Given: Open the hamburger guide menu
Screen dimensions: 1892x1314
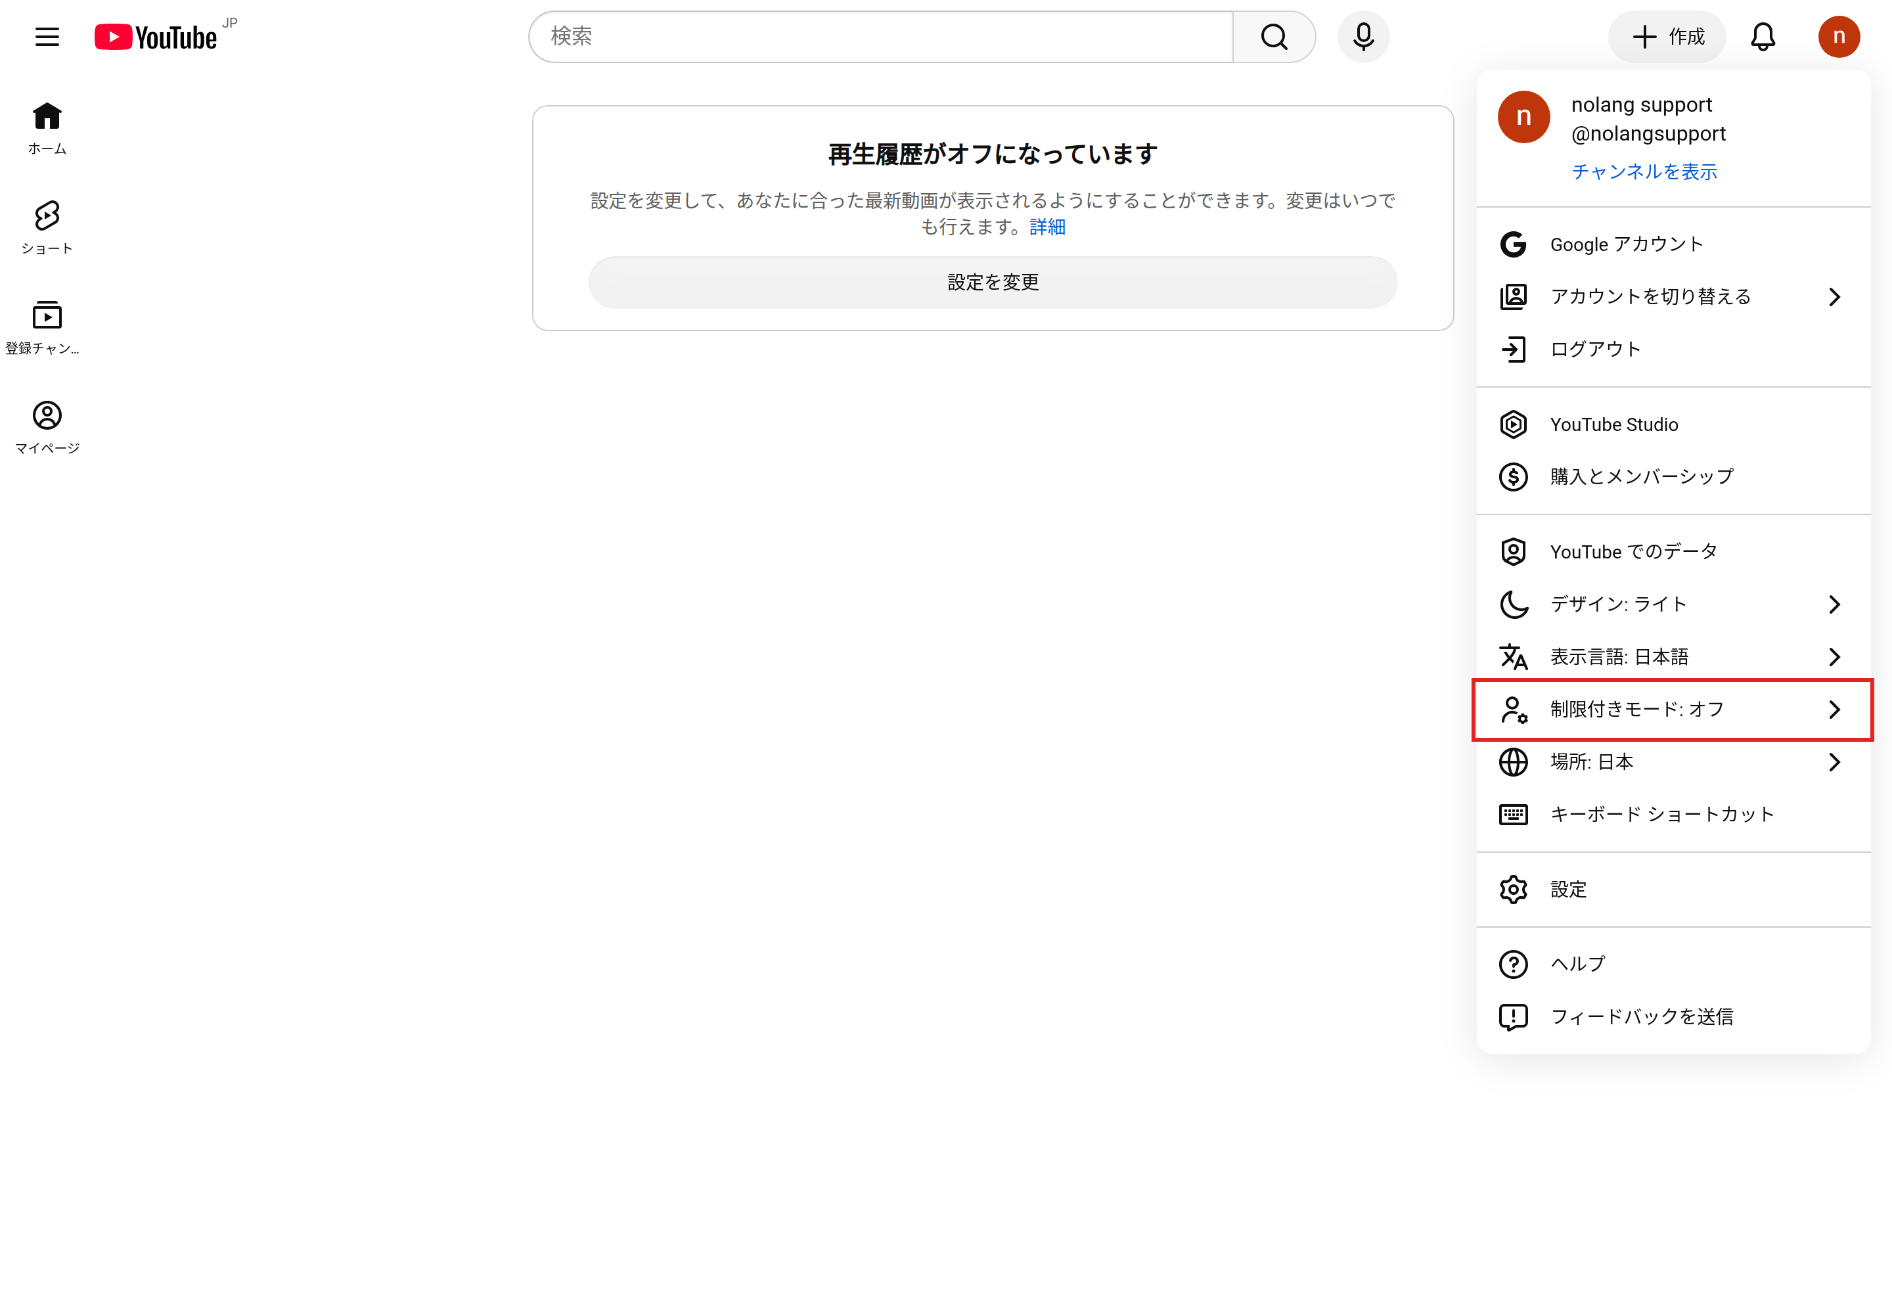Looking at the screenshot, I should pos(47,37).
